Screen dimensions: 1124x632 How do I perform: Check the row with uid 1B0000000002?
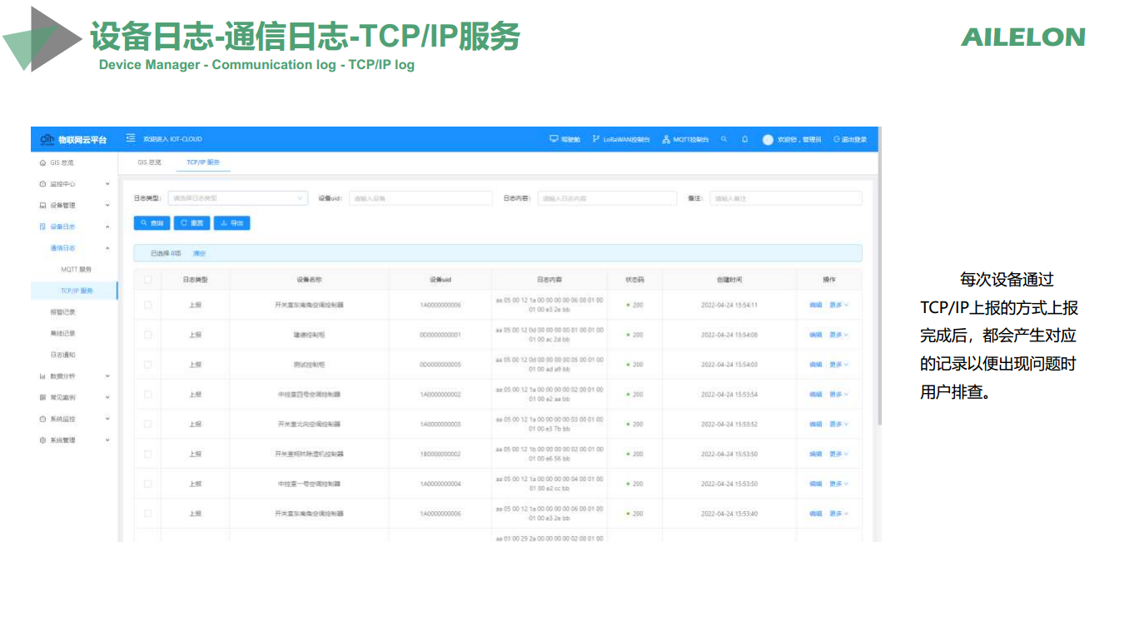click(x=147, y=454)
